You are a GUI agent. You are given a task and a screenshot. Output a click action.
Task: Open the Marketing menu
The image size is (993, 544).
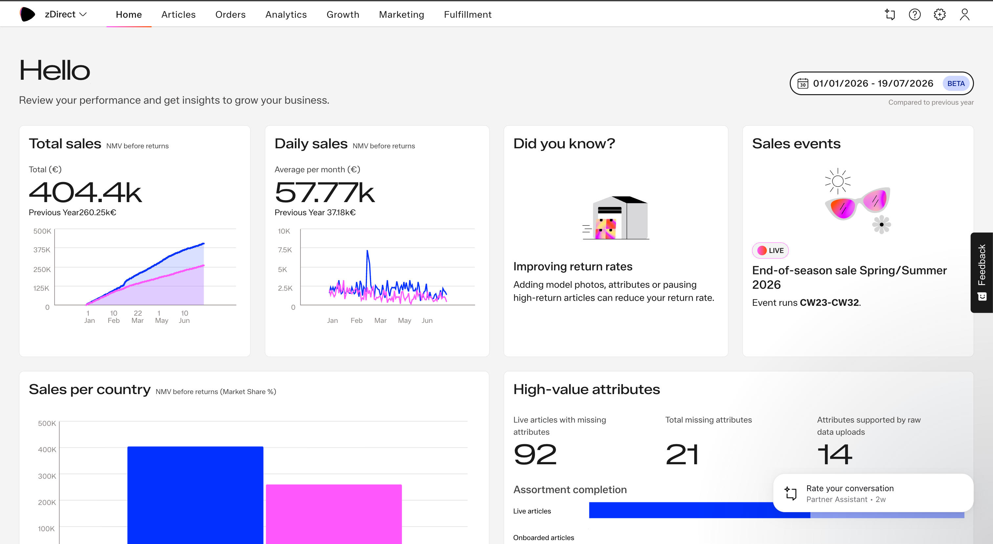(x=402, y=14)
